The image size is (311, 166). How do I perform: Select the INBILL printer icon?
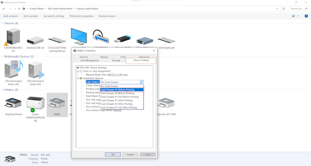coord(57,103)
